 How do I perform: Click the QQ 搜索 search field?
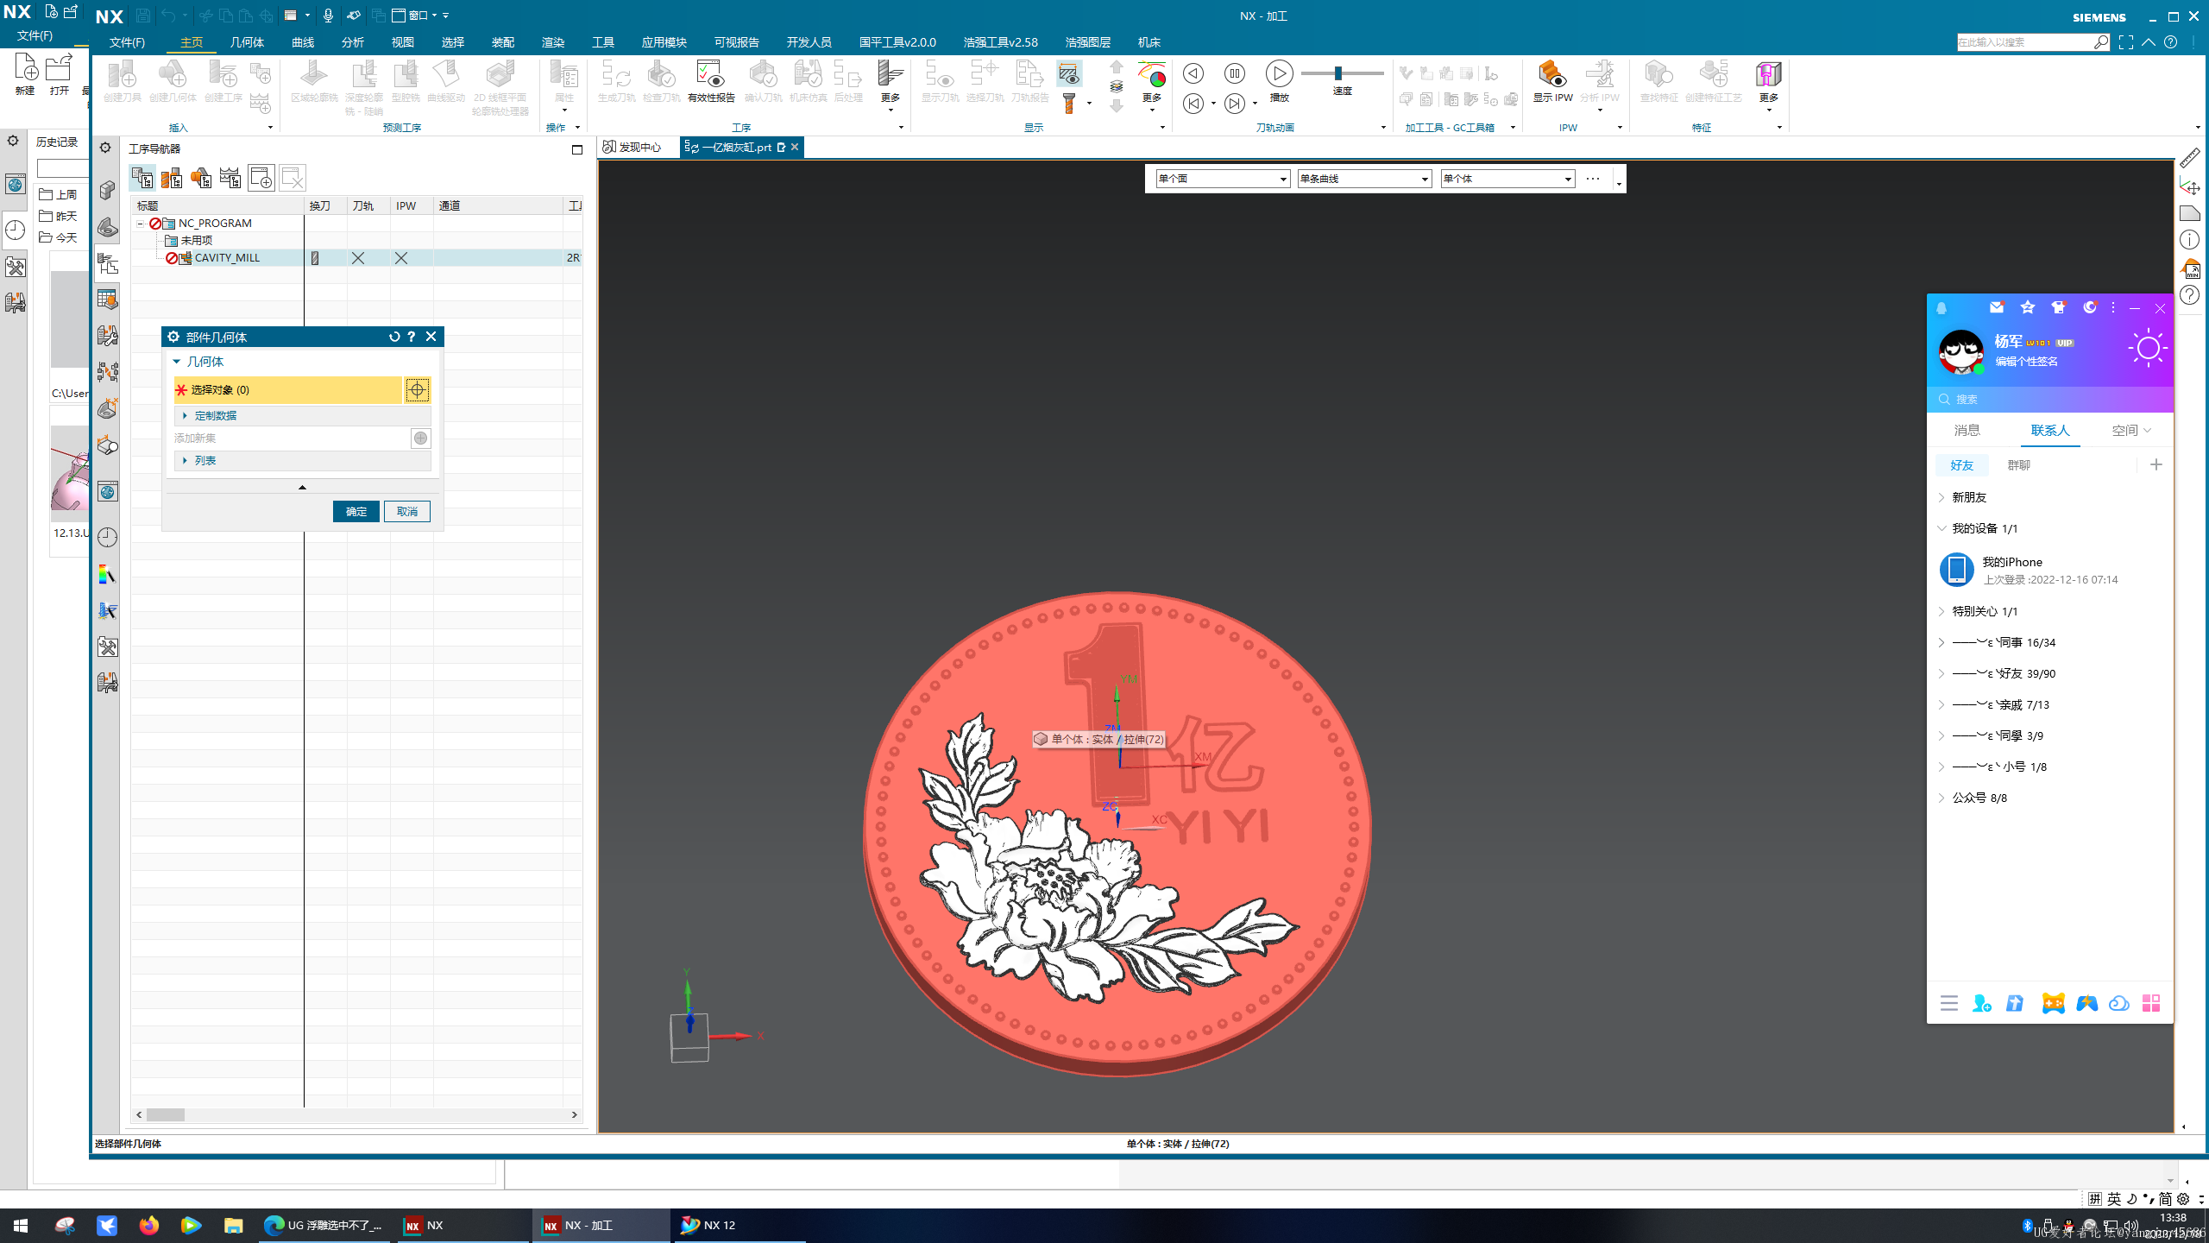pos(2049,400)
